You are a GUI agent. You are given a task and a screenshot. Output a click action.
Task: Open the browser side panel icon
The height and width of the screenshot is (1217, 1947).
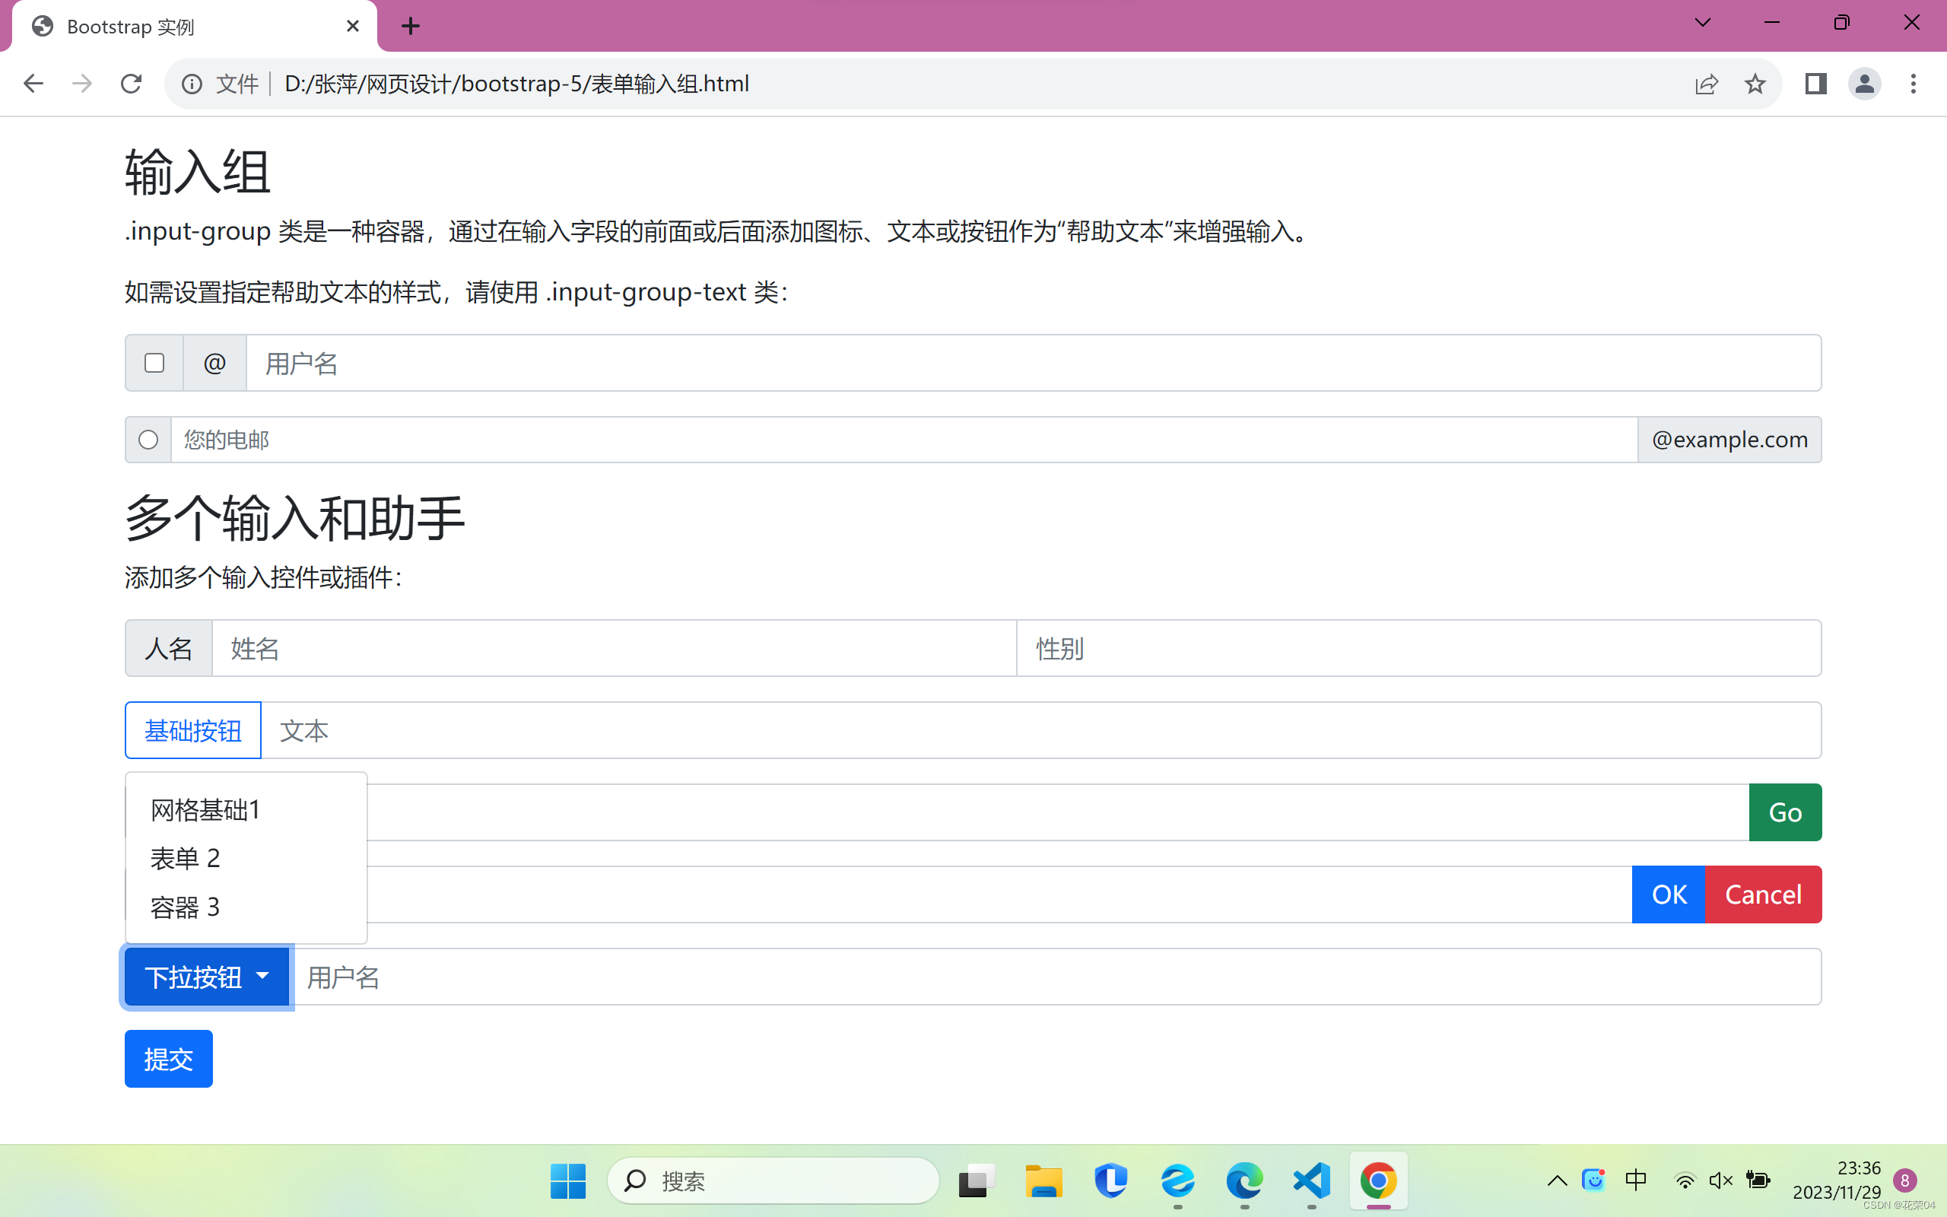[x=1815, y=84]
